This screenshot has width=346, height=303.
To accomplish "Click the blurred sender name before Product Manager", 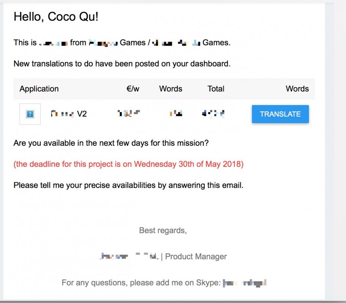I will [129, 256].
